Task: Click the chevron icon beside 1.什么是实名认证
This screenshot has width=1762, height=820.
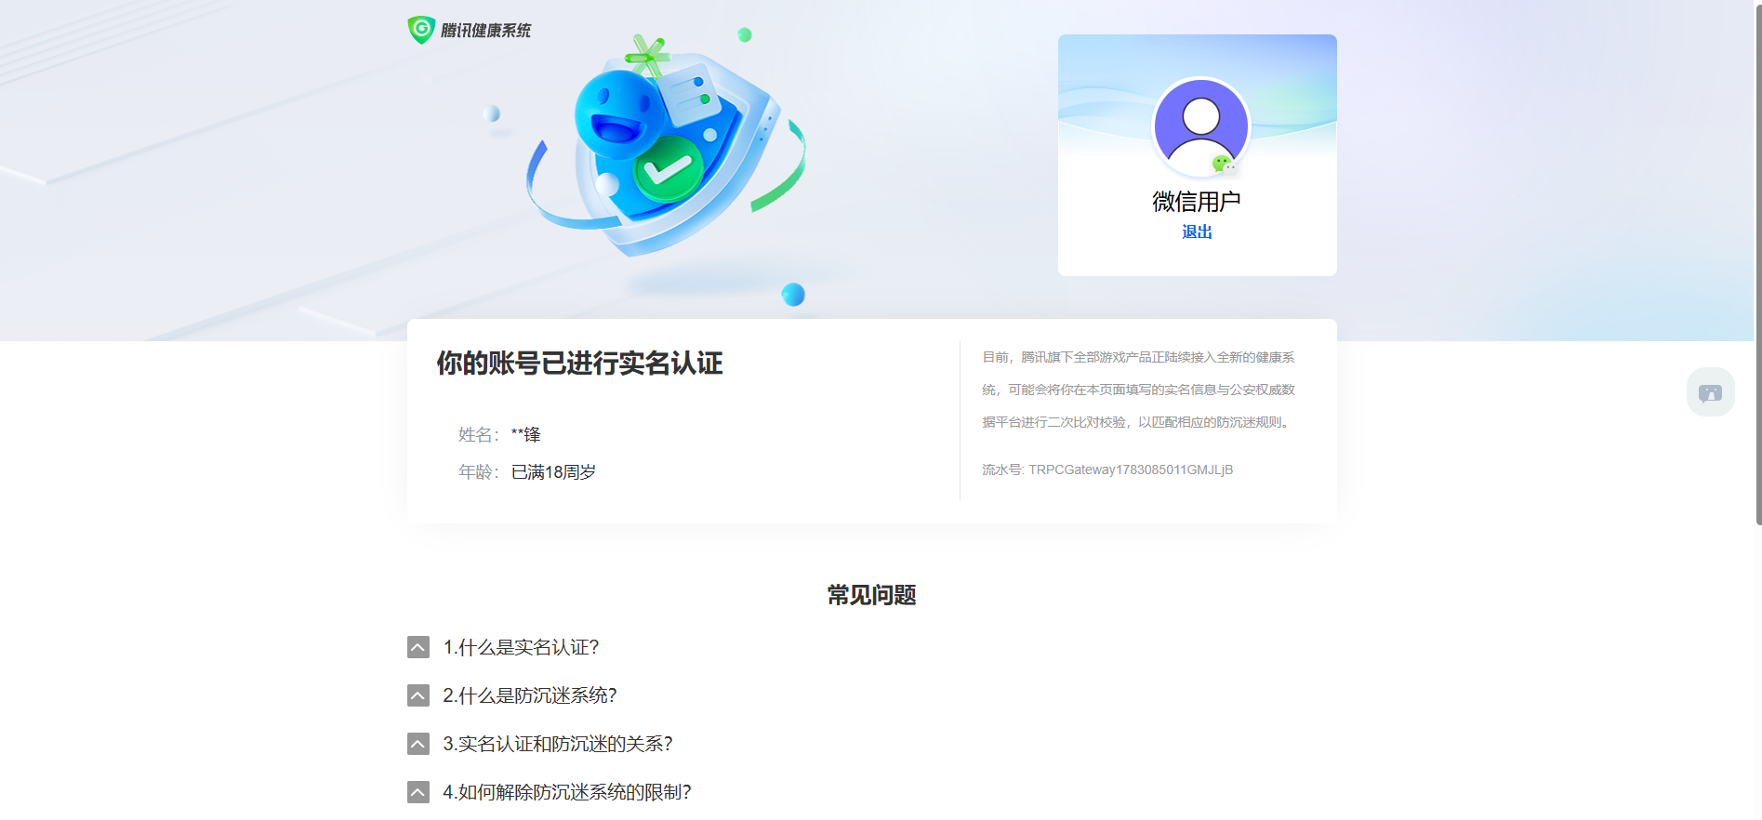Action: (x=418, y=647)
